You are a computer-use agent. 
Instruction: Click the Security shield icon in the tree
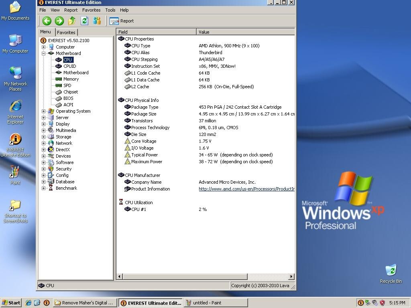51,169
